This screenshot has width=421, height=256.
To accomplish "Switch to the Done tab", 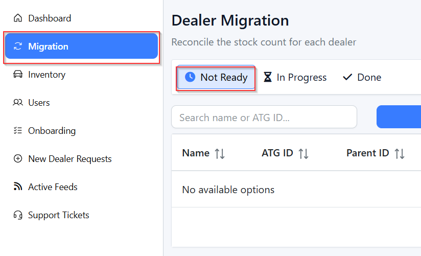I will (362, 77).
